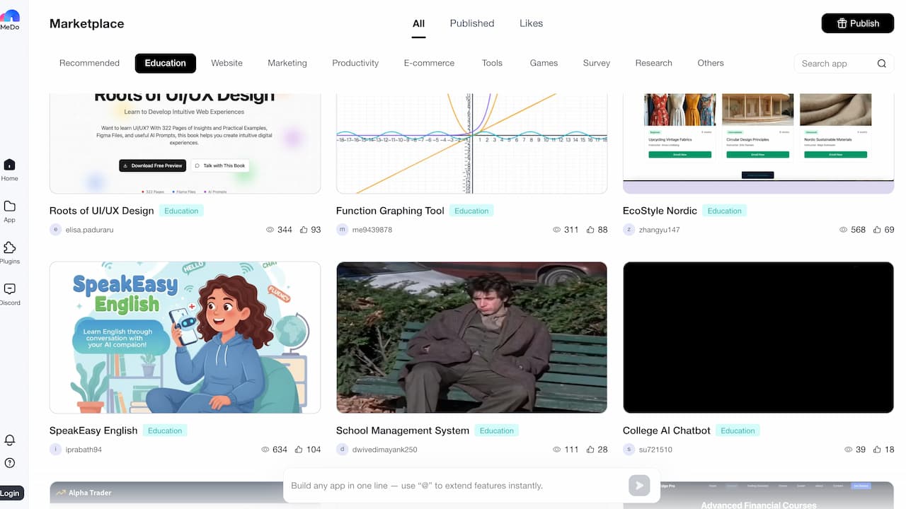Switch to the Published tab
906x509 pixels.
(x=471, y=23)
